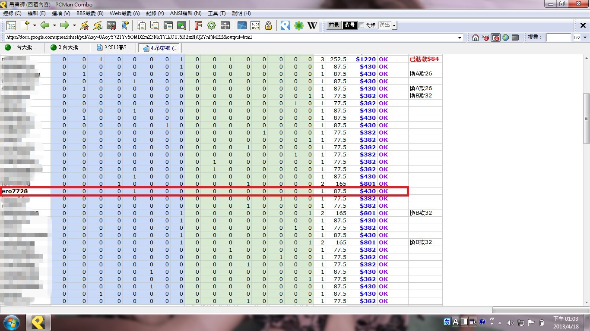The width and height of the screenshot is (590, 331).
Task: Click the padlock icon
Action: pyautogui.click(x=269, y=25)
